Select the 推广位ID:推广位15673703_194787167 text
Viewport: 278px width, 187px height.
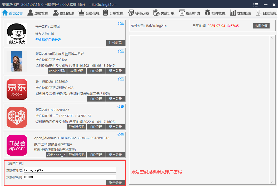pyautogui.click(x=63, y=116)
